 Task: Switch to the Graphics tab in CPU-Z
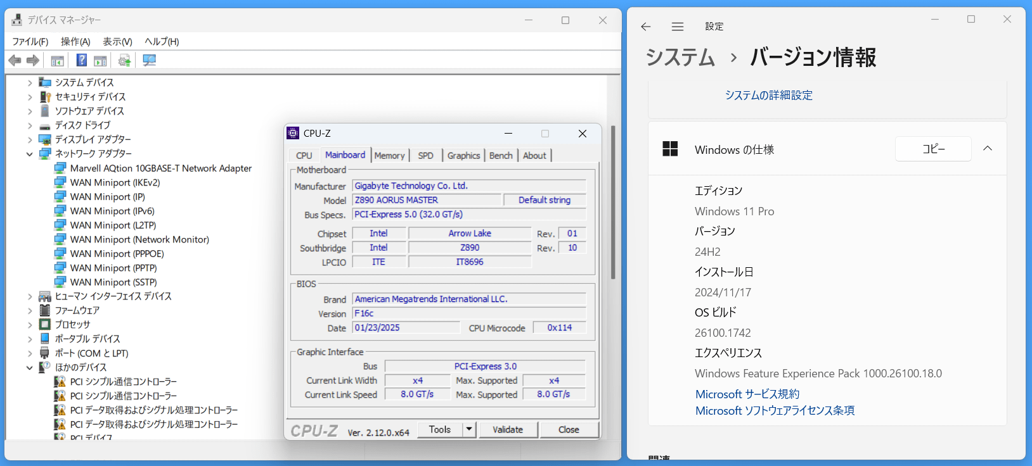[x=463, y=156]
